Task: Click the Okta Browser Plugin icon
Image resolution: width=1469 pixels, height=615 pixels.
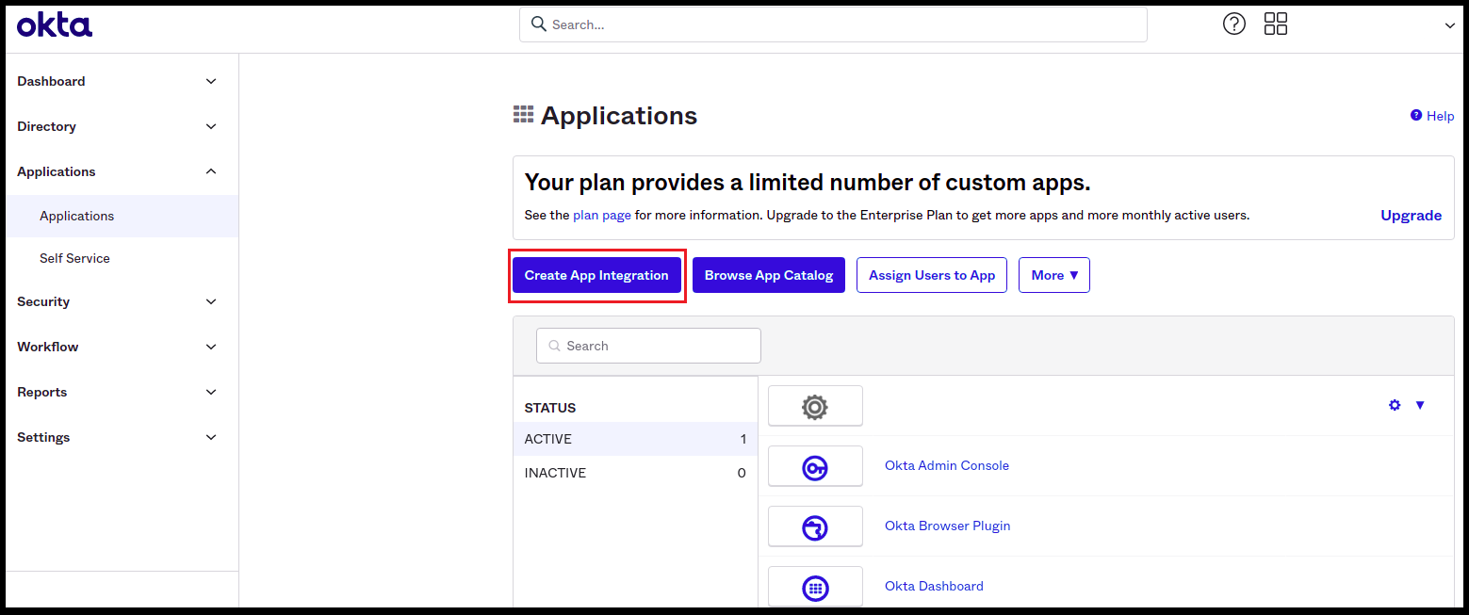Action: [815, 526]
